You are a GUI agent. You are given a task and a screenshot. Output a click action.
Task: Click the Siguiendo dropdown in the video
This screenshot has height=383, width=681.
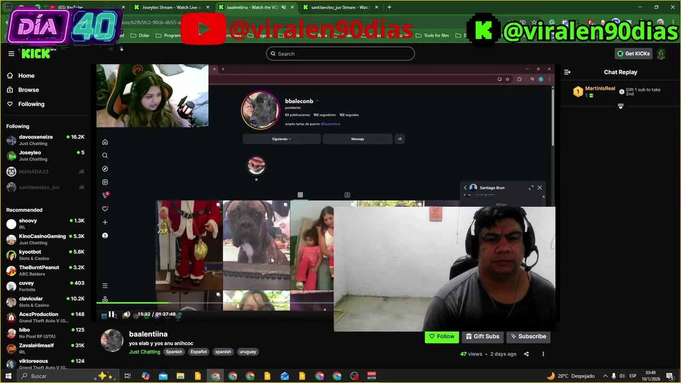coord(281,139)
